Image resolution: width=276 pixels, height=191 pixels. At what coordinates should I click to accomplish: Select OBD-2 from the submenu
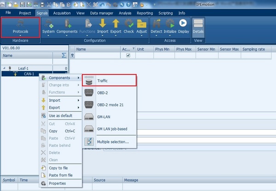[109, 93]
